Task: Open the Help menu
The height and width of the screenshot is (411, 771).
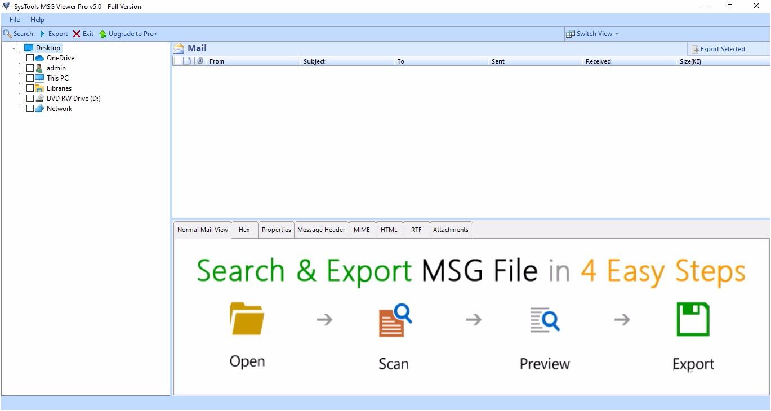Action: [x=37, y=20]
